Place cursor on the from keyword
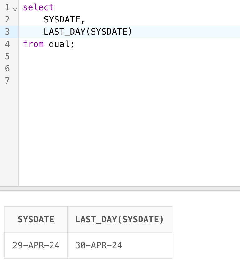 tap(33, 44)
